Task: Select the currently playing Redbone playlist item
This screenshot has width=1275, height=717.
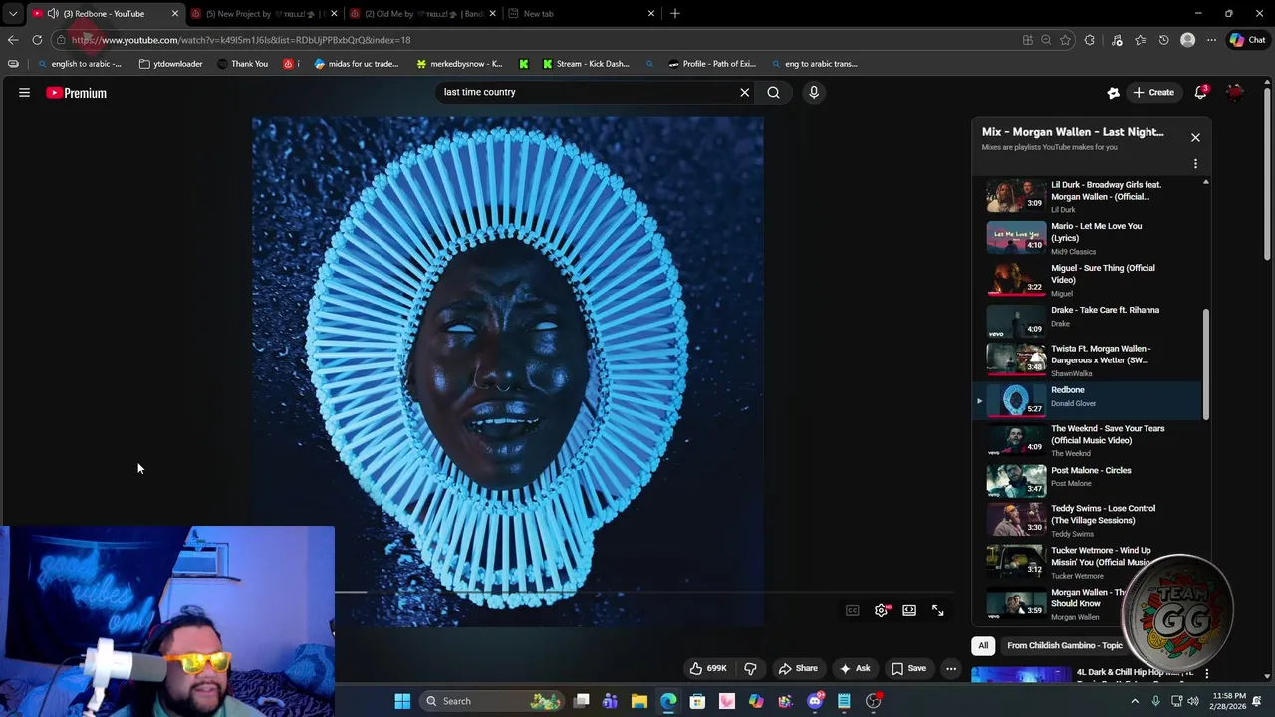Action: point(1088,400)
